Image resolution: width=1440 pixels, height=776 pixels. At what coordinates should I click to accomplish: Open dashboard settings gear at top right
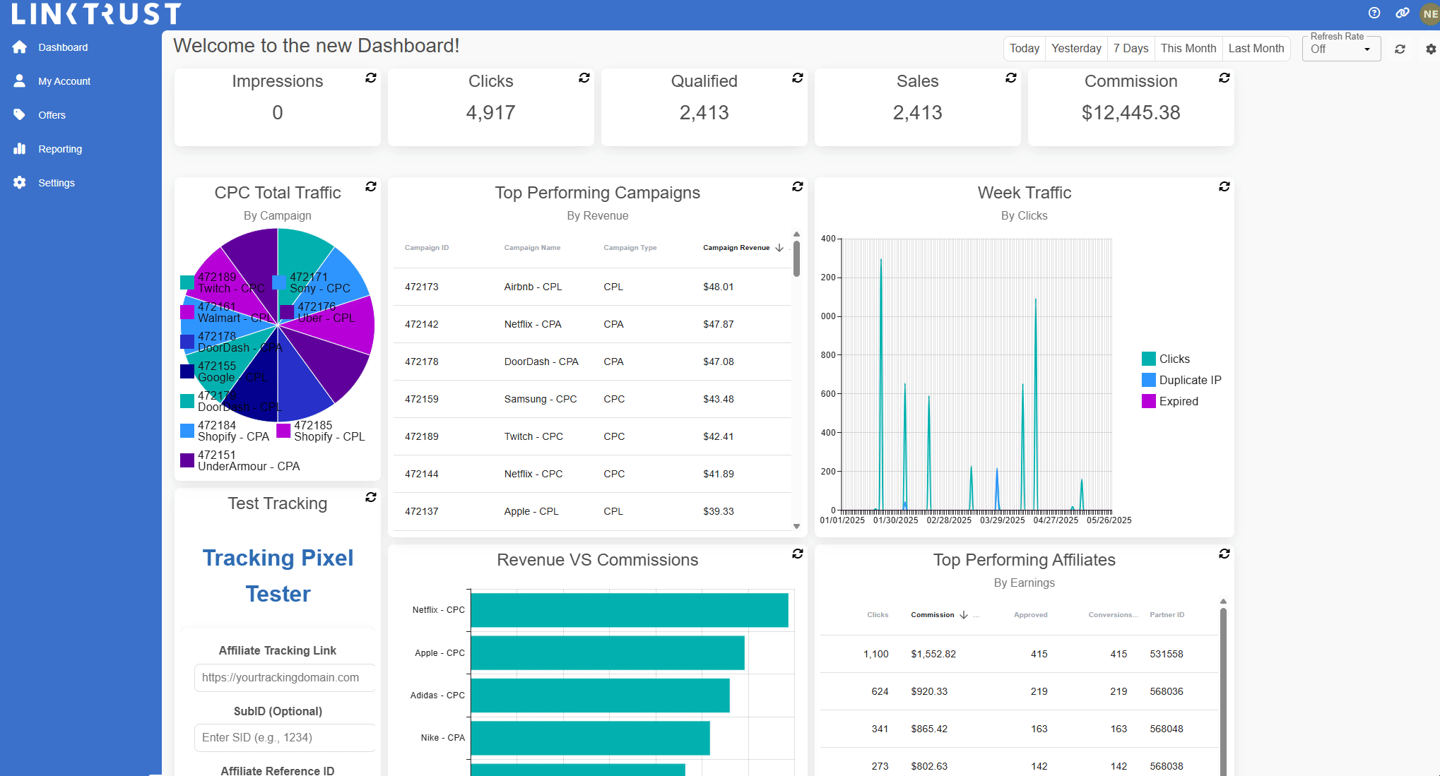coord(1431,49)
